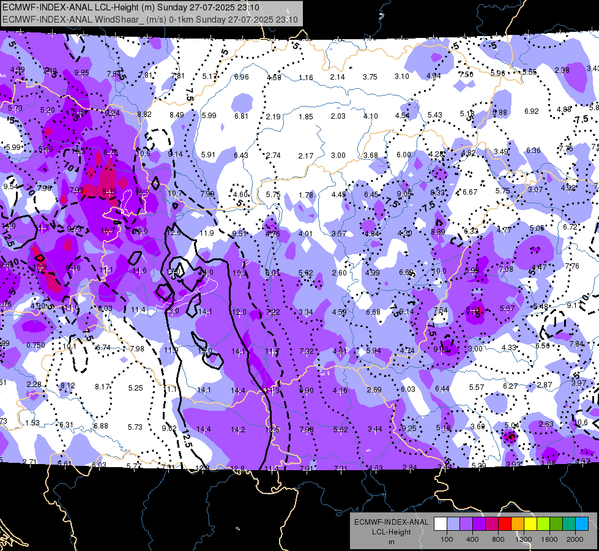Screen dimensions: 599x551
Task: Click the wind shear value 2.14
Action: pos(338,77)
